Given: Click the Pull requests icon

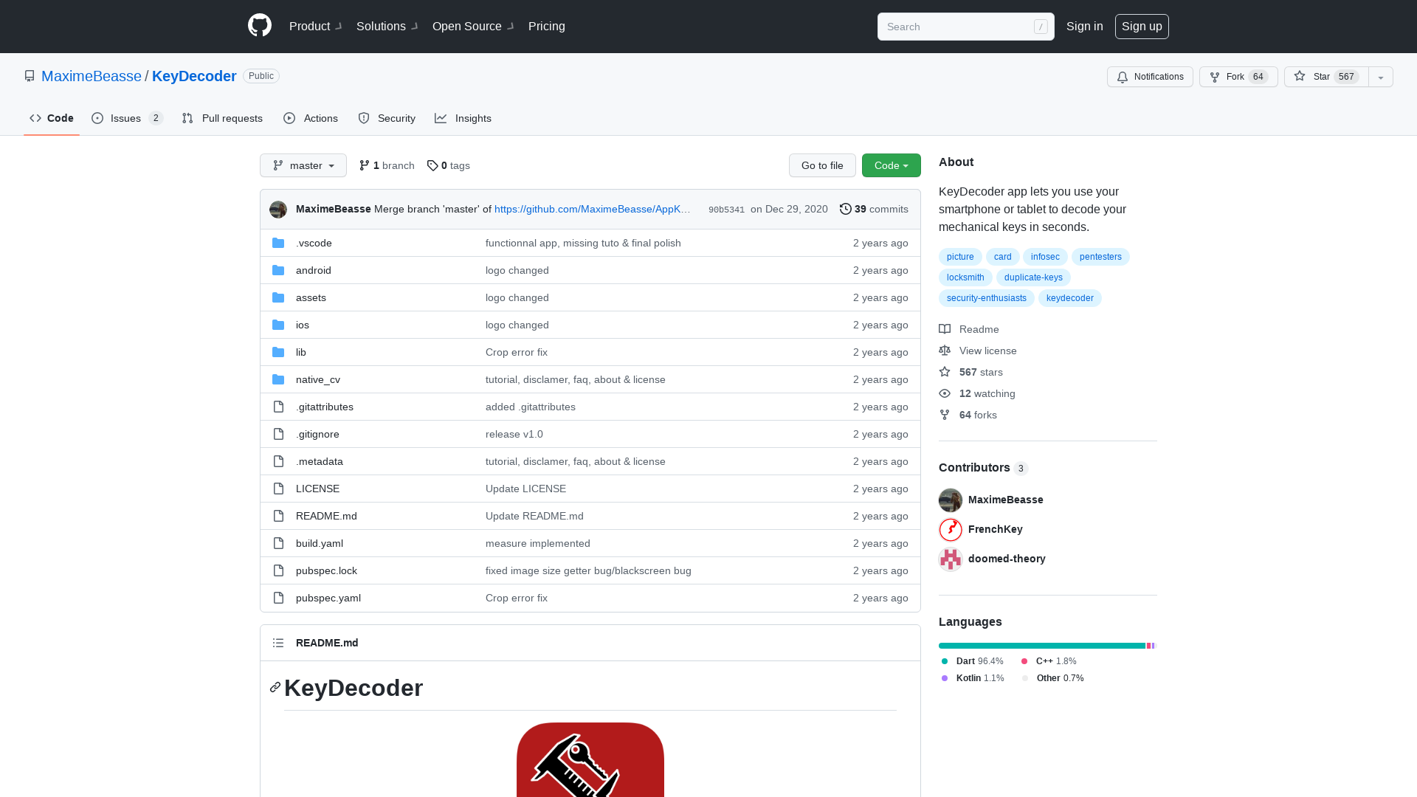Looking at the screenshot, I should (188, 119).
